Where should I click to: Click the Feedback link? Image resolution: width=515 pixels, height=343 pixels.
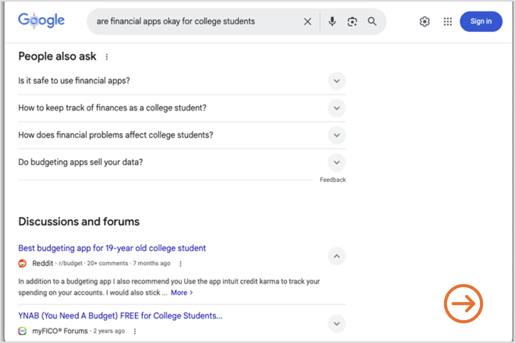point(333,180)
